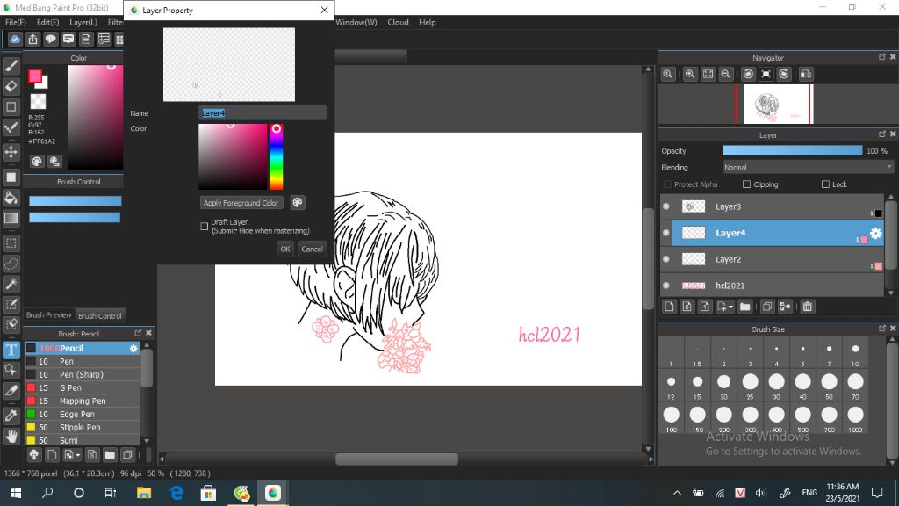
Task: Undock the Brush panel
Action: pos(138,333)
